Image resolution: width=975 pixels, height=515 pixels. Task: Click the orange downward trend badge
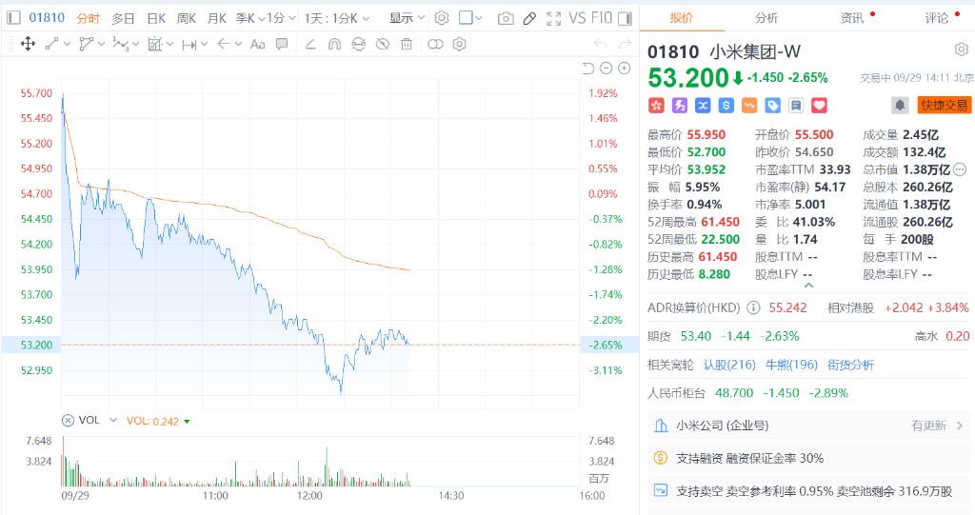tap(749, 106)
